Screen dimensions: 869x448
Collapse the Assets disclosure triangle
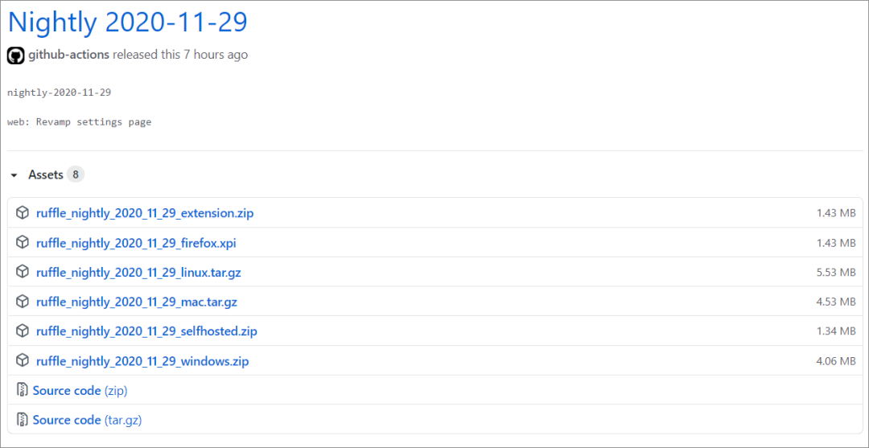pyautogui.click(x=14, y=175)
